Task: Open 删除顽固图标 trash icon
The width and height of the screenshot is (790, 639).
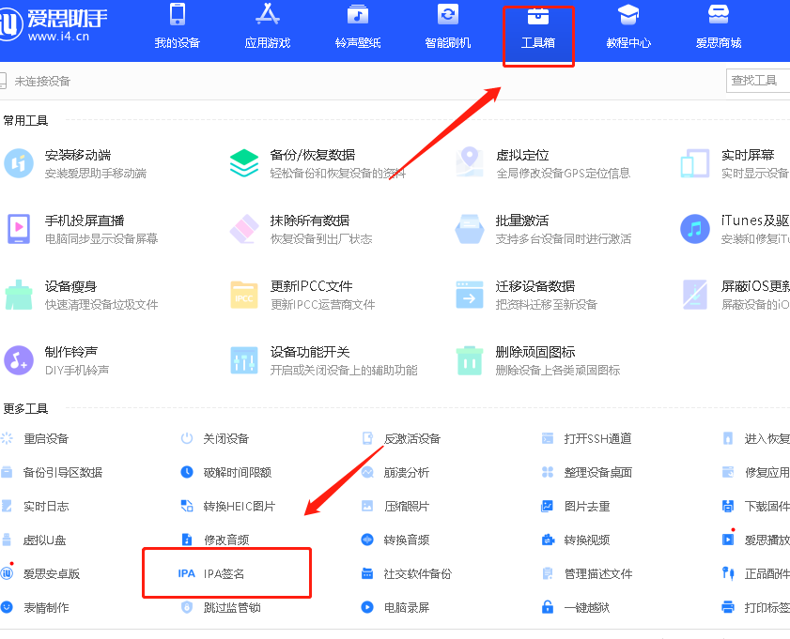Action: click(x=470, y=360)
